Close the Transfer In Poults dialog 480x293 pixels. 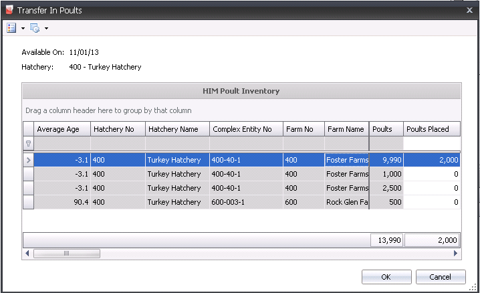(x=469, y=10)
